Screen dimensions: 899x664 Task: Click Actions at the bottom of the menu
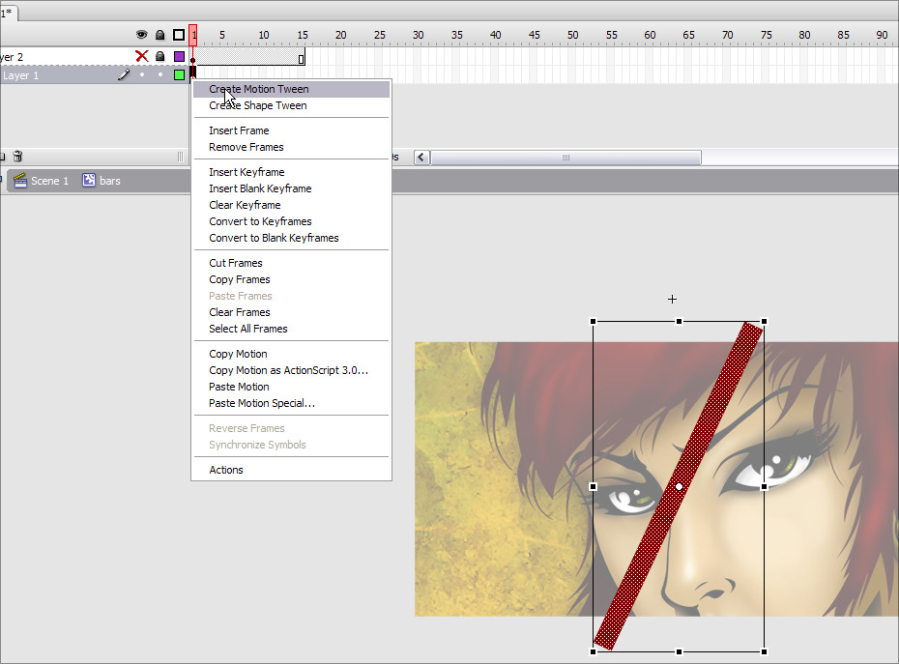click(226, 470)
